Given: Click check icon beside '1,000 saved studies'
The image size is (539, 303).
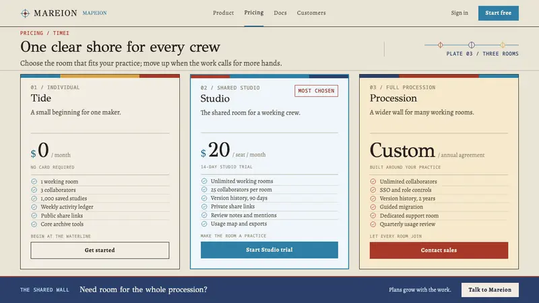Looking at the screenshot, I should click(x=34, y=199).
